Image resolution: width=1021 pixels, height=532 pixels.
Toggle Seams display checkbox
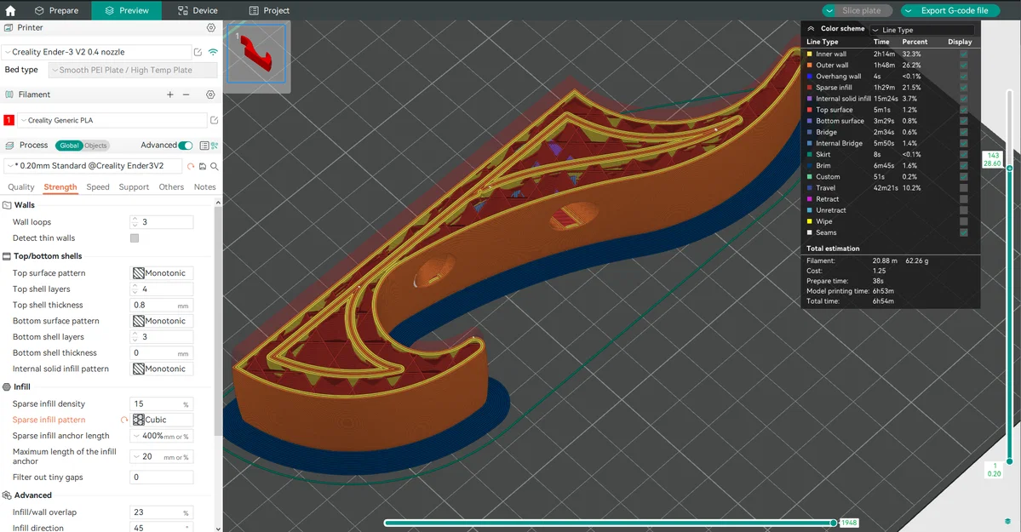click(x=964, y=232)
